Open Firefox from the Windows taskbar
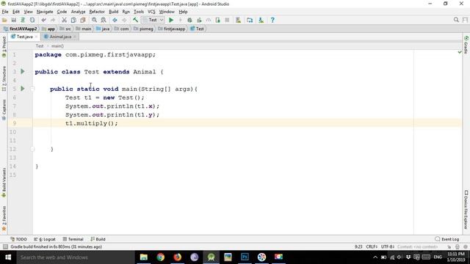 coord(178,257)
